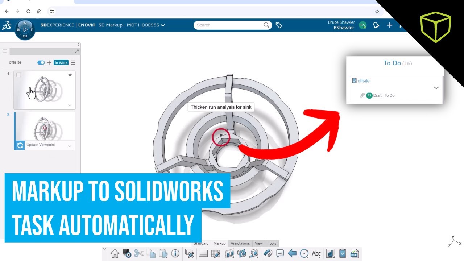Switch to the Markup tab
This screenshot has height=261, width=464.
[219, 243]
